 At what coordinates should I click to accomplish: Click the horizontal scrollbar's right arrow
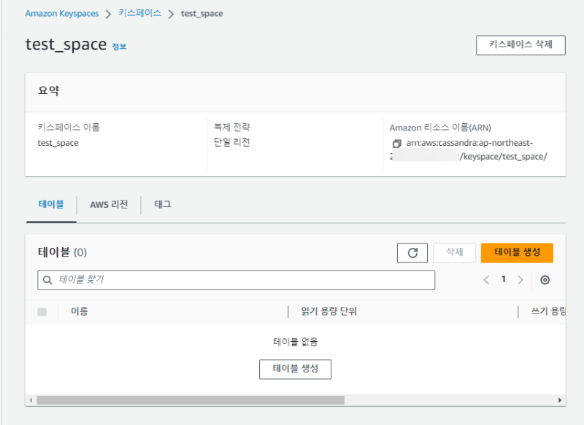click(560, 400)
